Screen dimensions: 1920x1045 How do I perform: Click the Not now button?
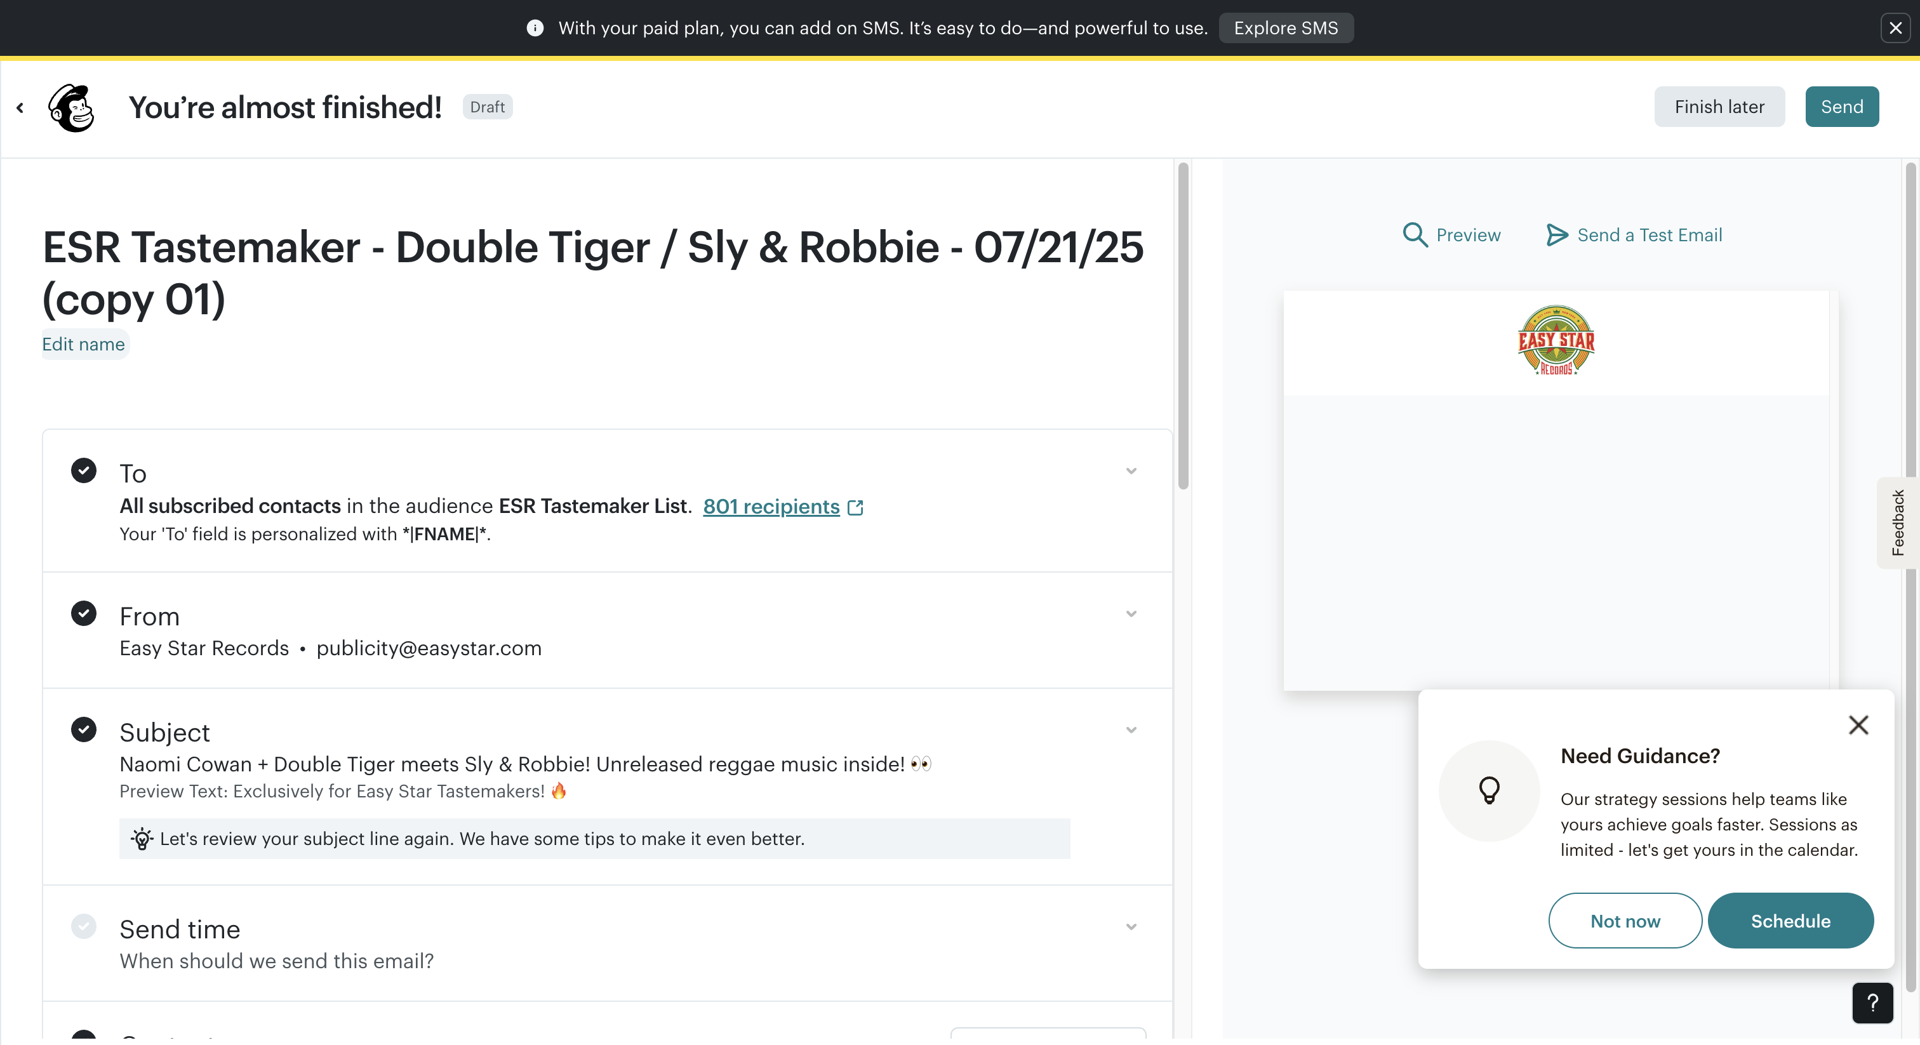tap(1625, 921)
